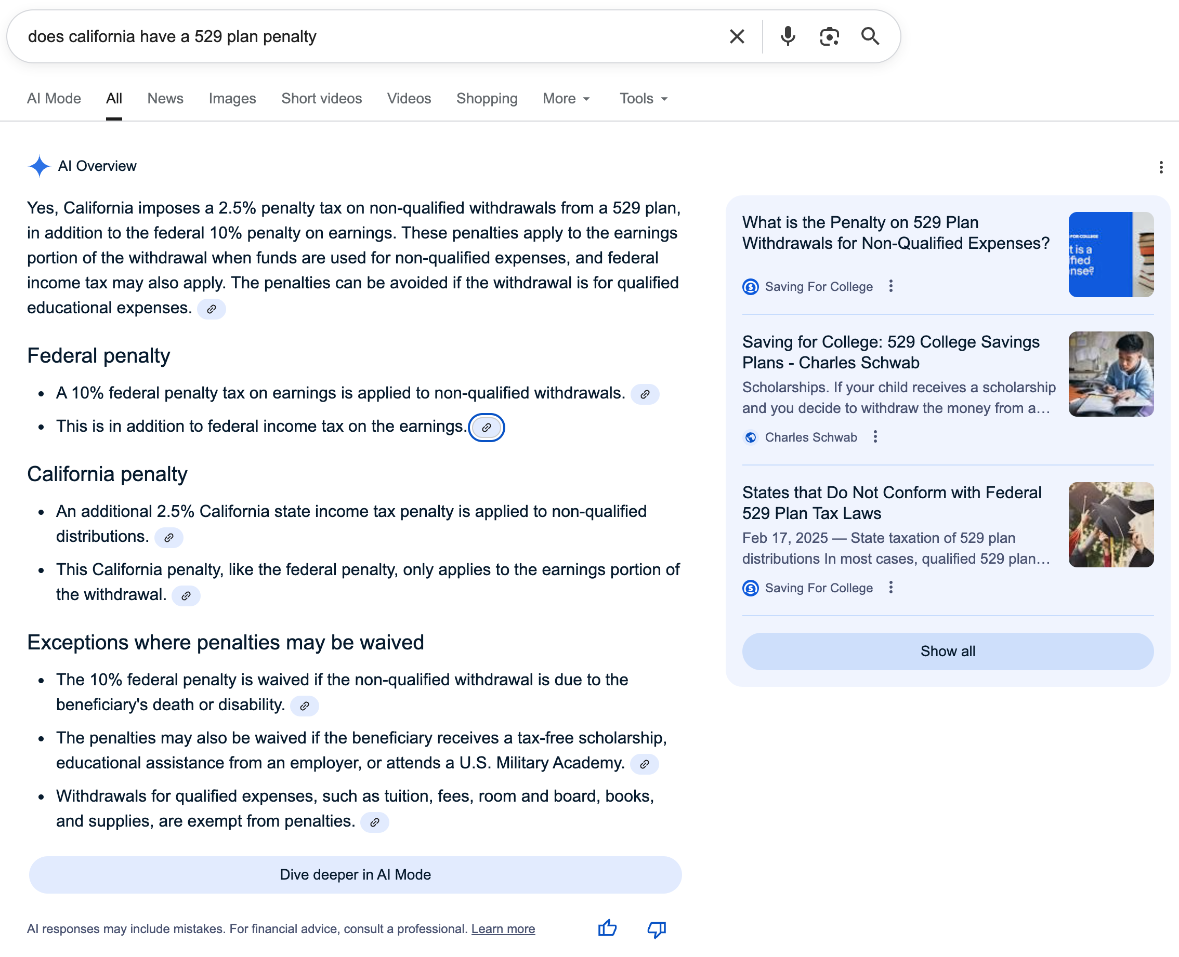Expand the Tools dropdown

643,98
